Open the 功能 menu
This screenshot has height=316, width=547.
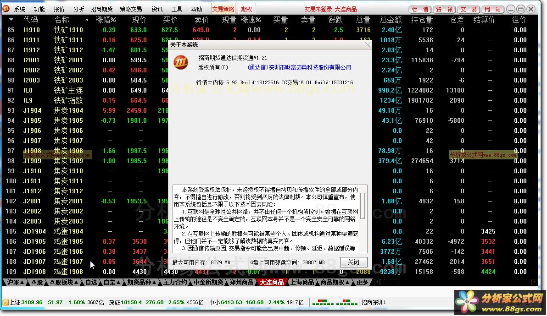39,10
